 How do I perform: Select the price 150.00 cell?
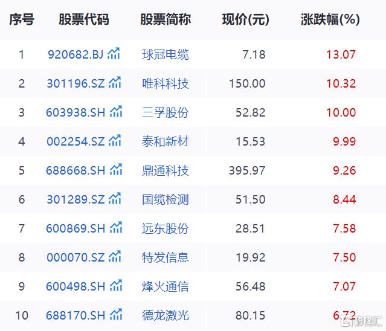247,83
